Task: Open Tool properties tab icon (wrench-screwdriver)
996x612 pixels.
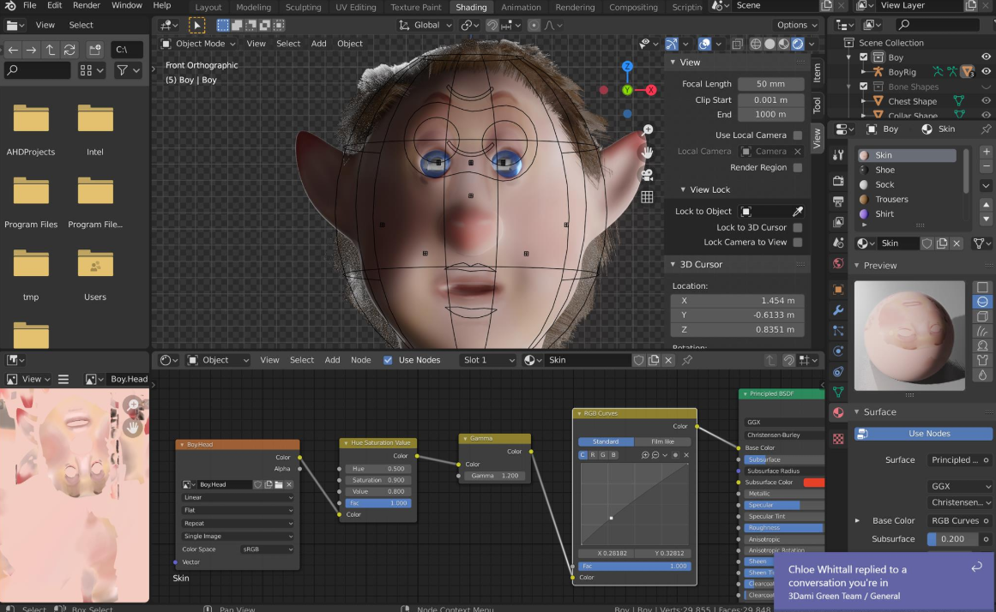Action: 838,155
